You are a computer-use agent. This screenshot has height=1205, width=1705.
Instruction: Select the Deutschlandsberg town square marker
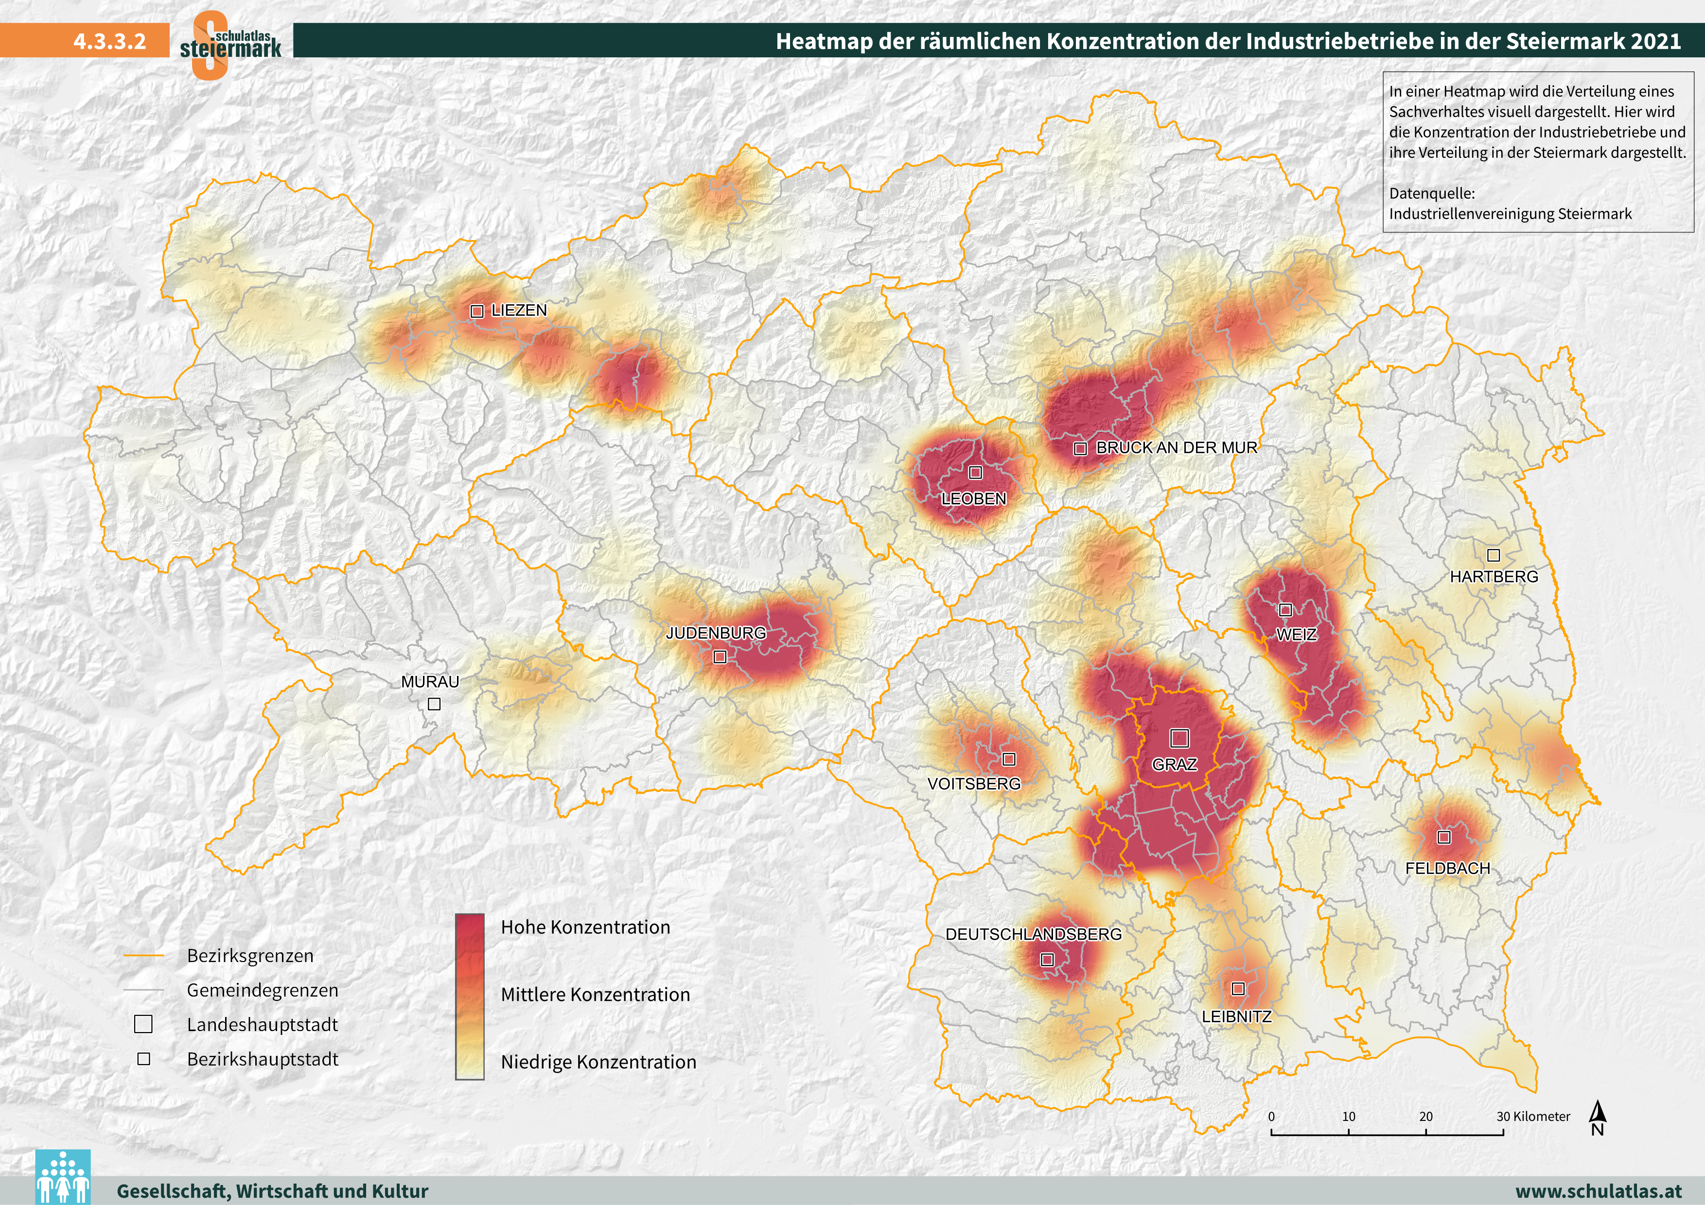tap(1047, 960)
